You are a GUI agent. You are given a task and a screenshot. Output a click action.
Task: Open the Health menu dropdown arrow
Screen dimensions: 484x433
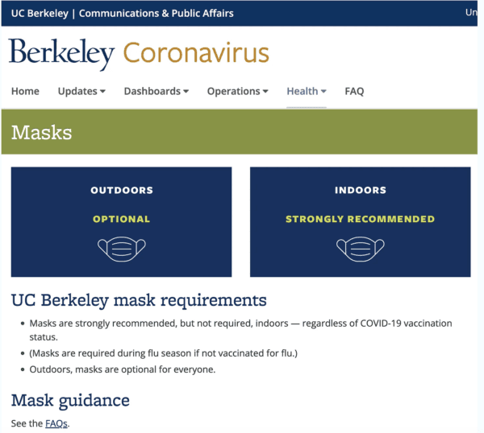pos(323,92)
